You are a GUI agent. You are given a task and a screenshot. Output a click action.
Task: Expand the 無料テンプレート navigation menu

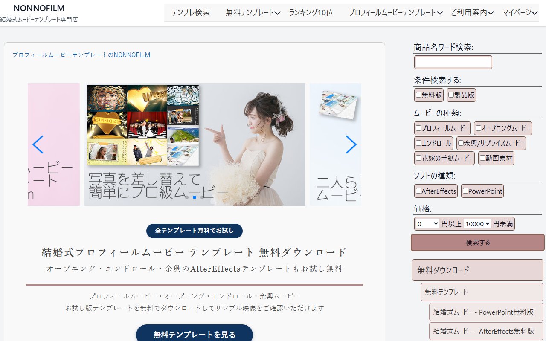253,13
